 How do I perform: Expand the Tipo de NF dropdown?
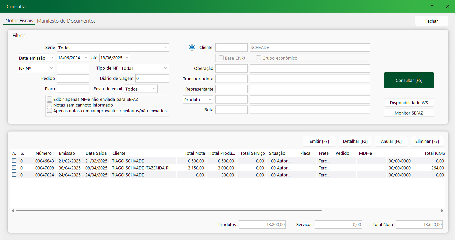165,68
